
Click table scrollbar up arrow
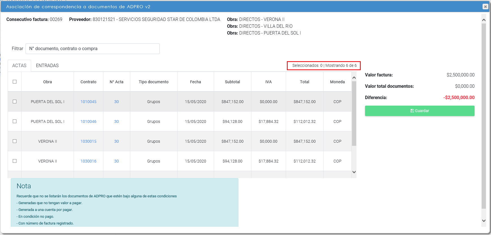[x=354, y=78]
